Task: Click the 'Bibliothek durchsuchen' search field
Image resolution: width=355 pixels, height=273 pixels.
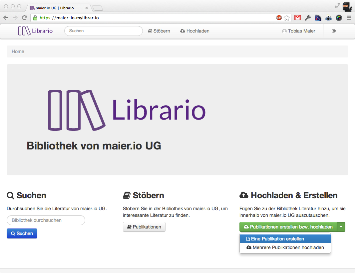Action: click(x=46, y=220)
